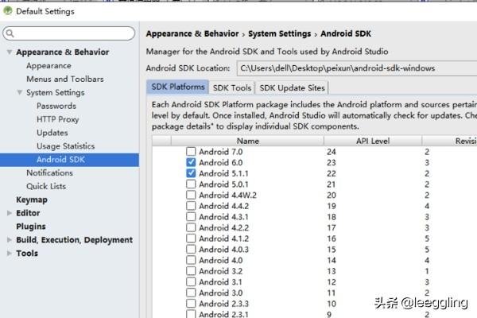Viewport: 477px width, 318px height.
Task: Check the Android 4.1.2 checkbox
Action: pos(191,238)
